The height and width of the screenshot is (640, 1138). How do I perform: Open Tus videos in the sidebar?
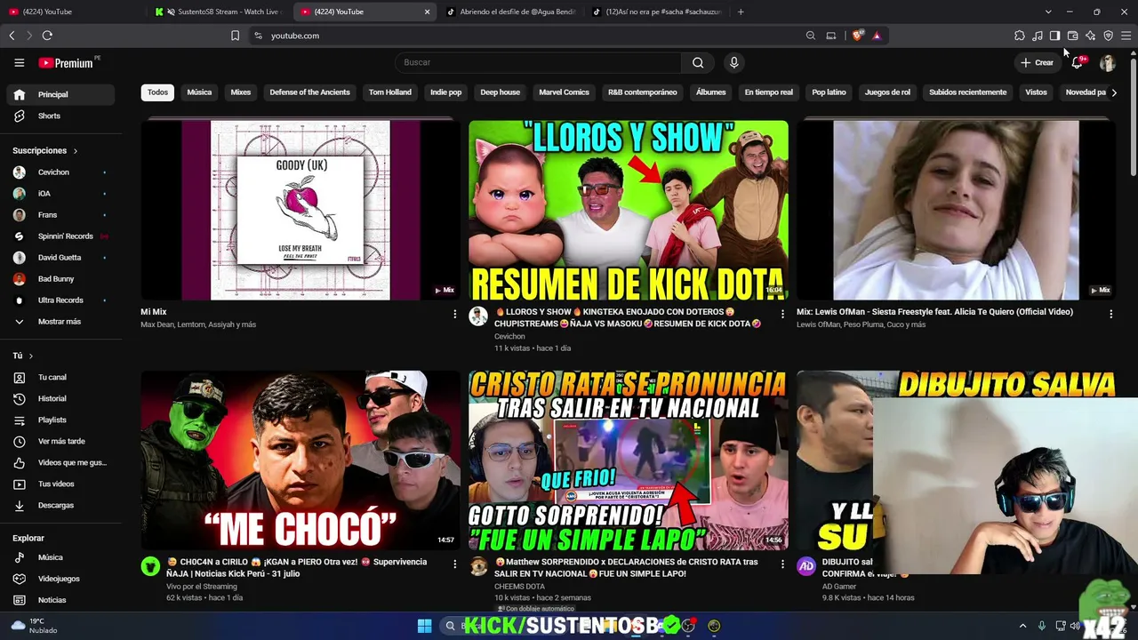click(60, 484)
